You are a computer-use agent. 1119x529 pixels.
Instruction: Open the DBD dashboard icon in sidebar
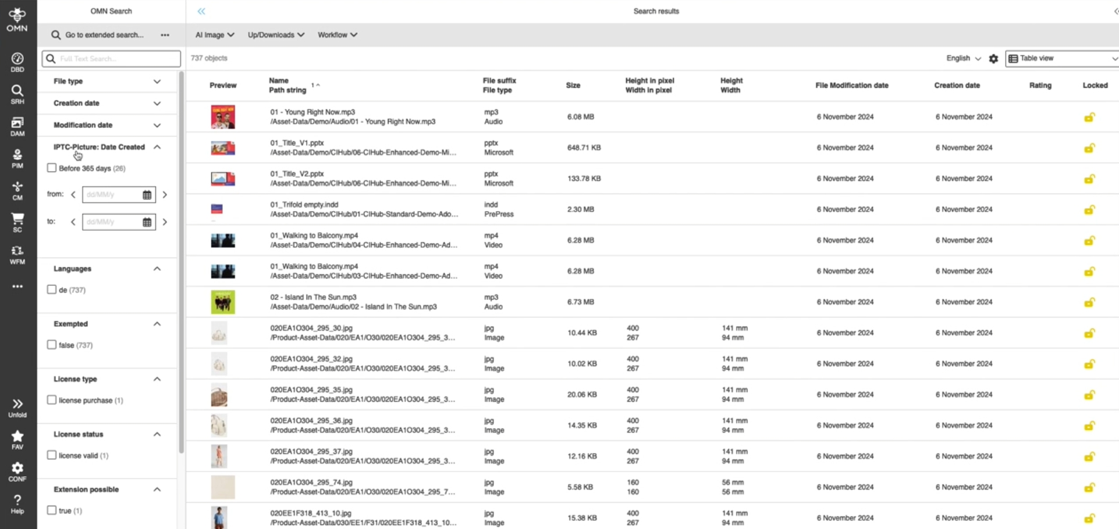(x=17, y=62)
